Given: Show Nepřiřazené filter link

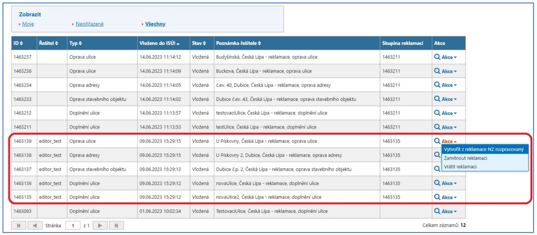Looking at the screenshot, I should tap(89, 24).
